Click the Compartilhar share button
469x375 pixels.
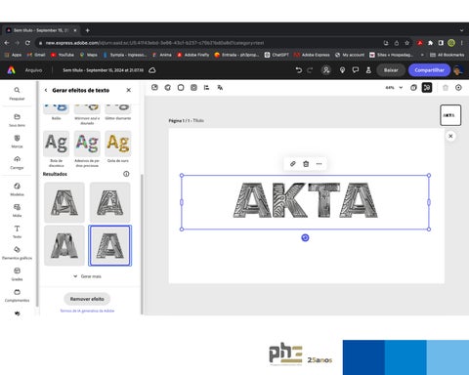tap(429, 70)
